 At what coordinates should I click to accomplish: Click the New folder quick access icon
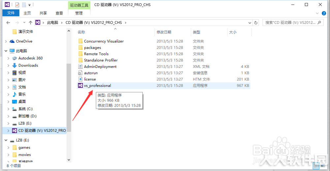[24, 5]
